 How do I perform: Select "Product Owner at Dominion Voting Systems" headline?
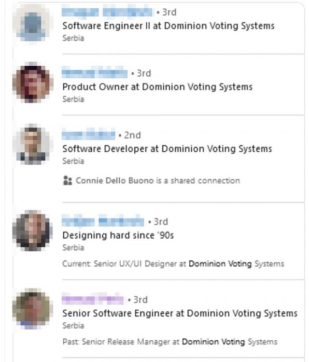tap(157, 87)
